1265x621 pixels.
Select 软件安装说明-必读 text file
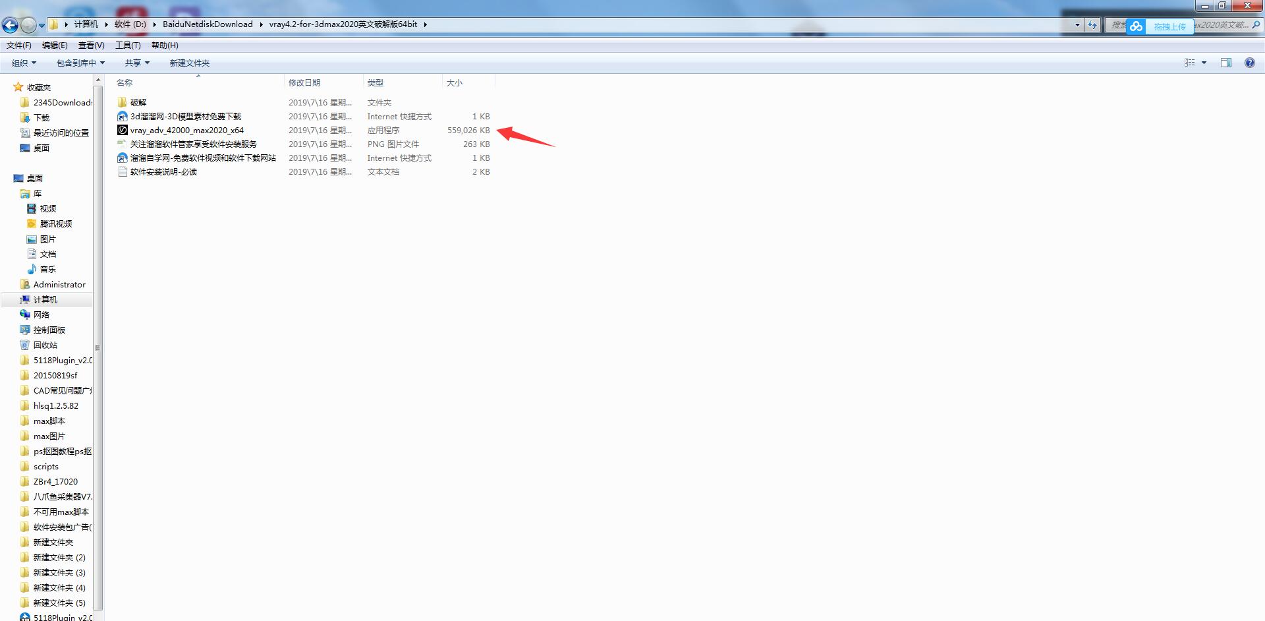click(x=163, y=172)
